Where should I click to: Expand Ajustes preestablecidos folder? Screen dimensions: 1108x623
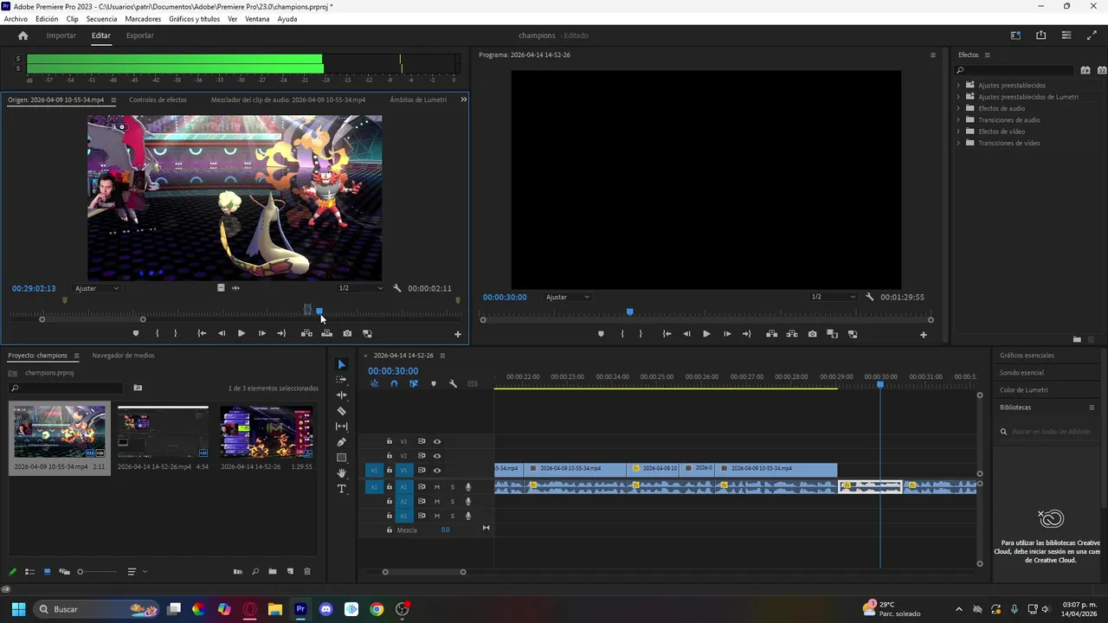(958, 85)
